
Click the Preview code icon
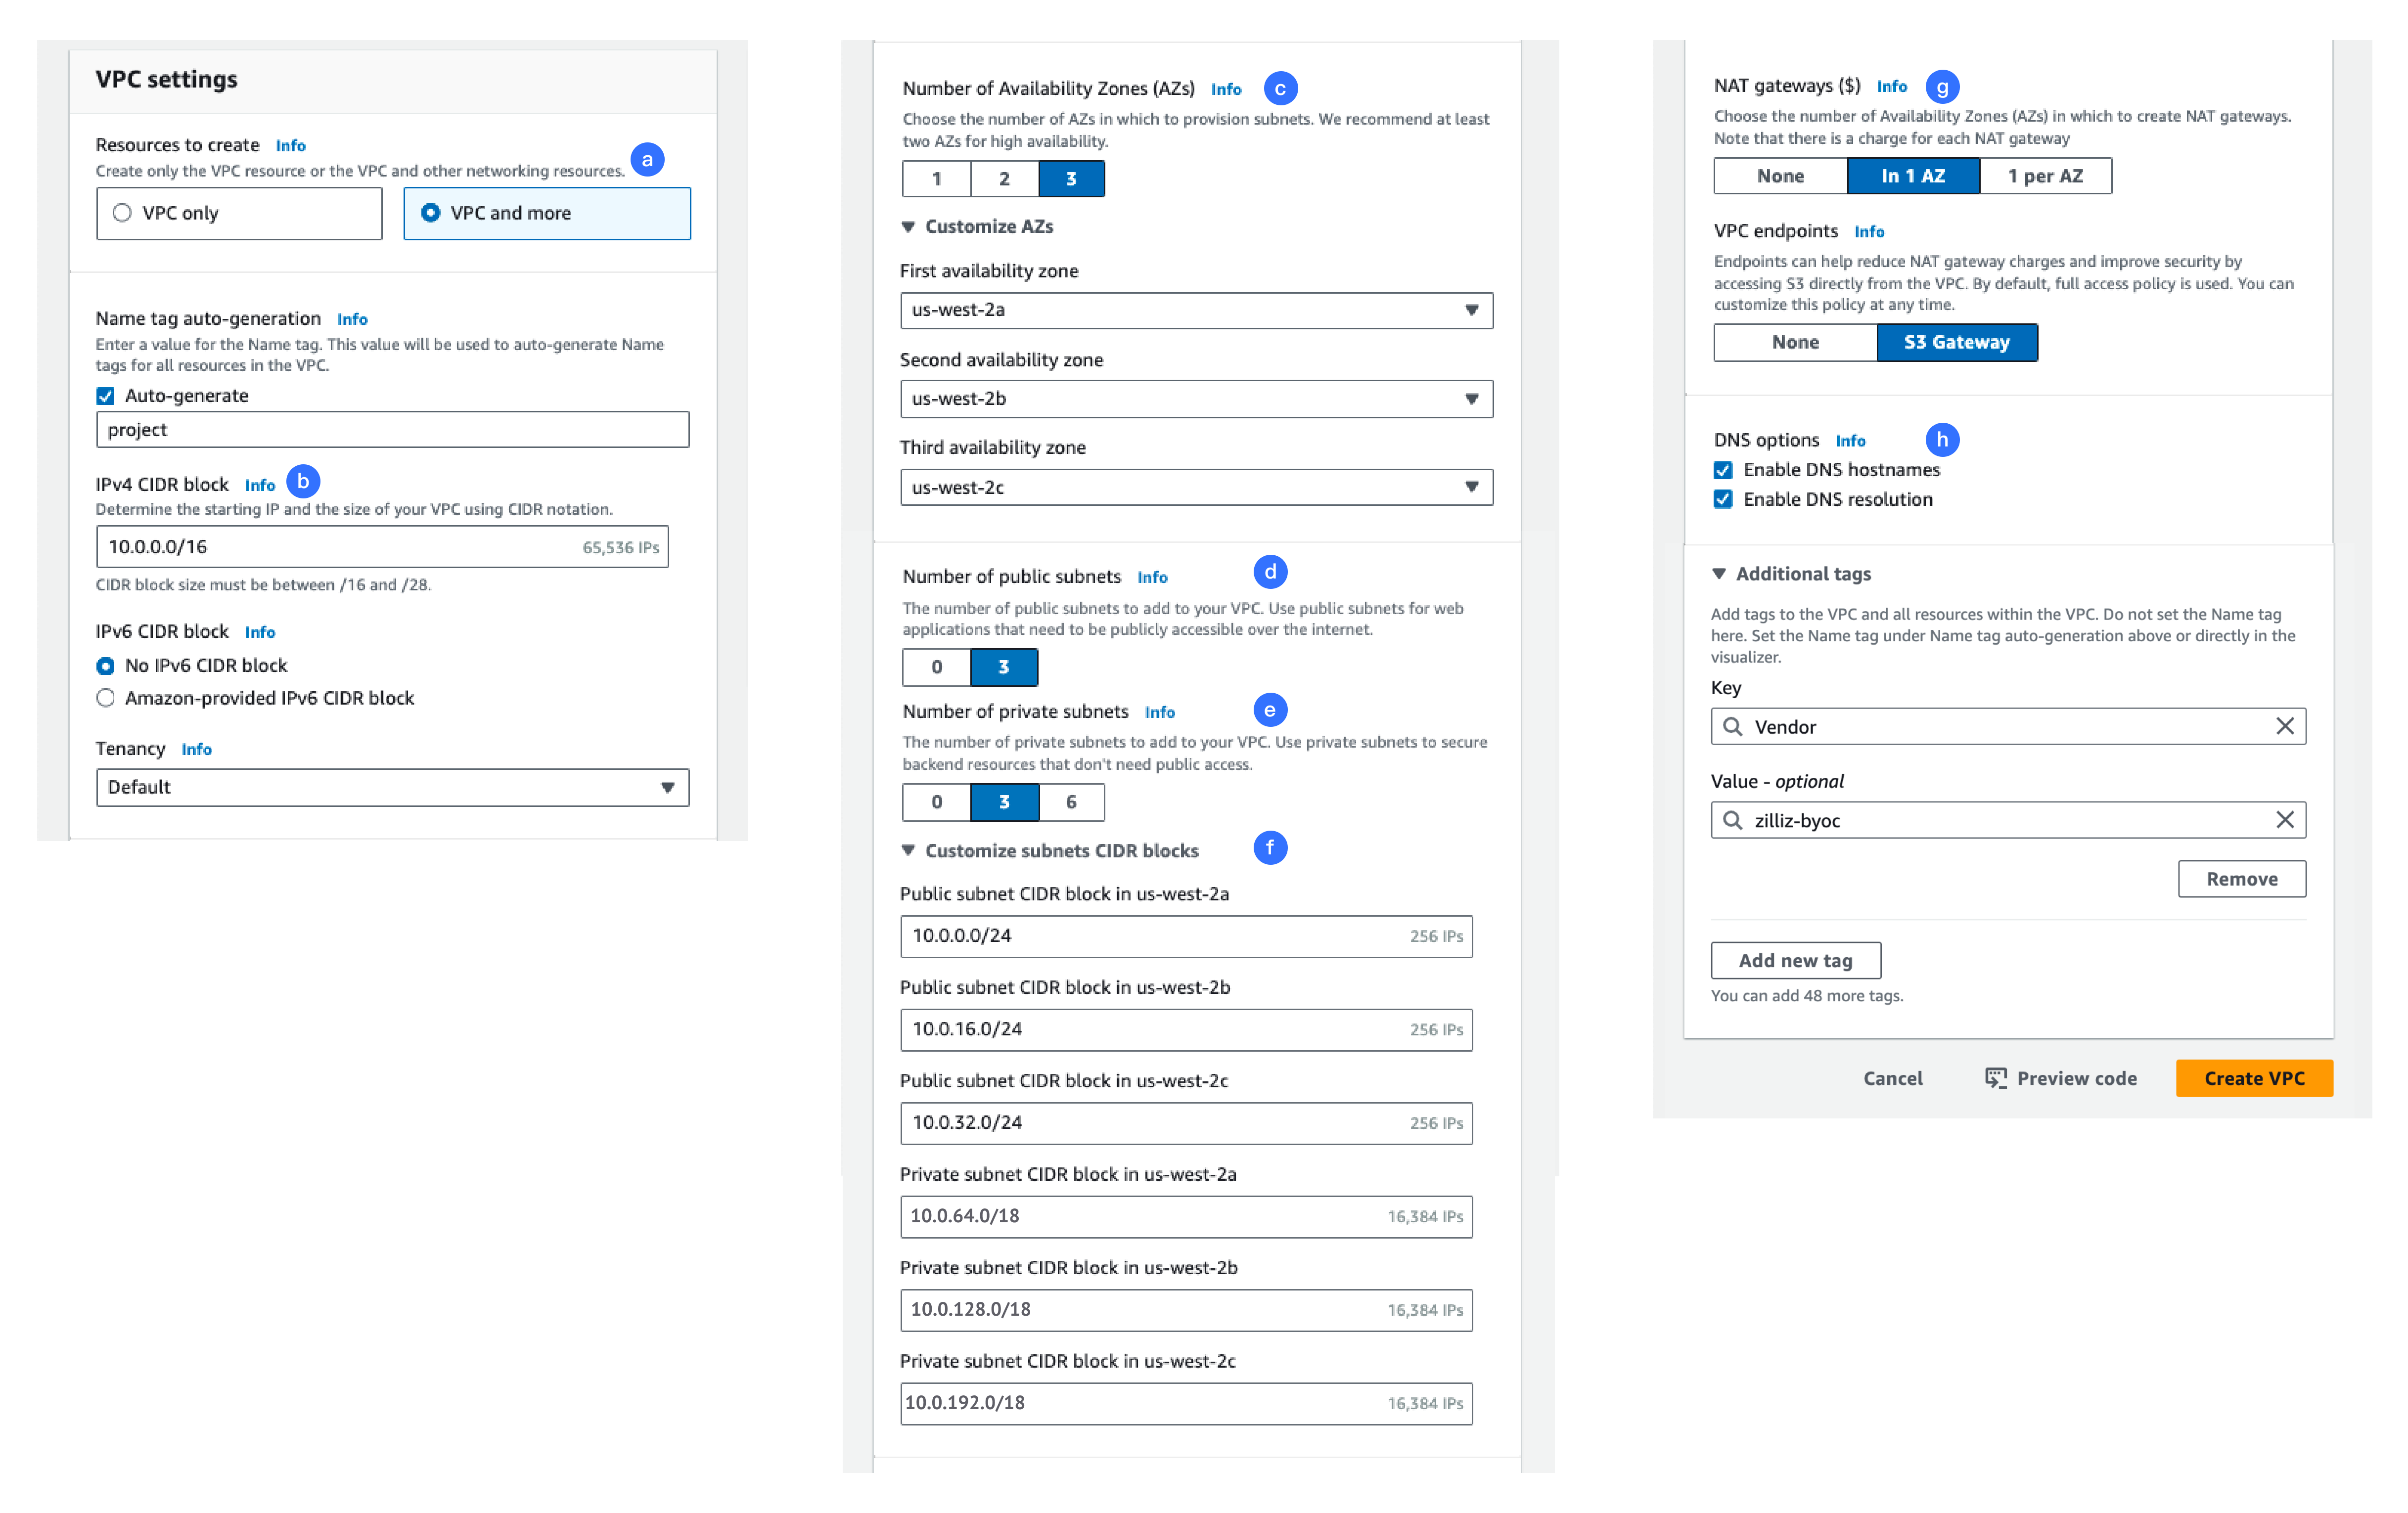[1996, 1078]
